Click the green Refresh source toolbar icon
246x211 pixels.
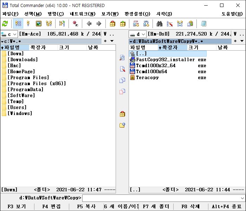[x=5, y=24]
